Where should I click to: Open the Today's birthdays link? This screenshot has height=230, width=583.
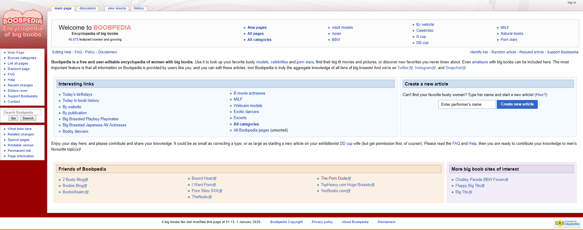77,95
